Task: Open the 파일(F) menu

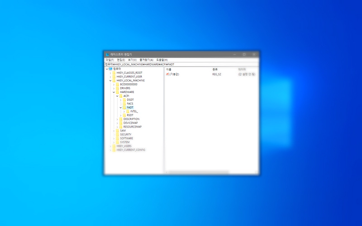Action: click(110, 60)
